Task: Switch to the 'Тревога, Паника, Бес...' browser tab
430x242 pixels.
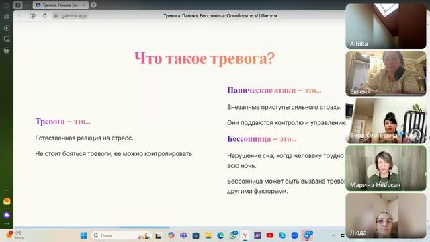Action: (x=60, y=5)
